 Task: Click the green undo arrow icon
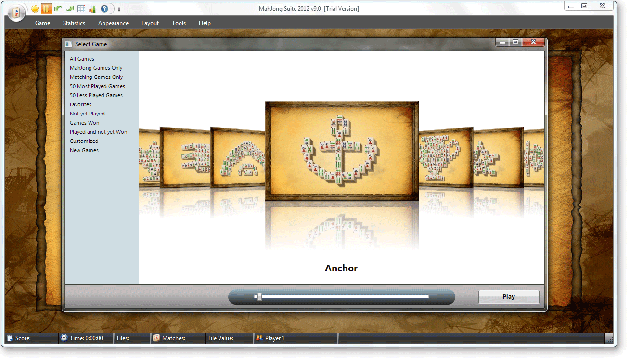(58, 9)
